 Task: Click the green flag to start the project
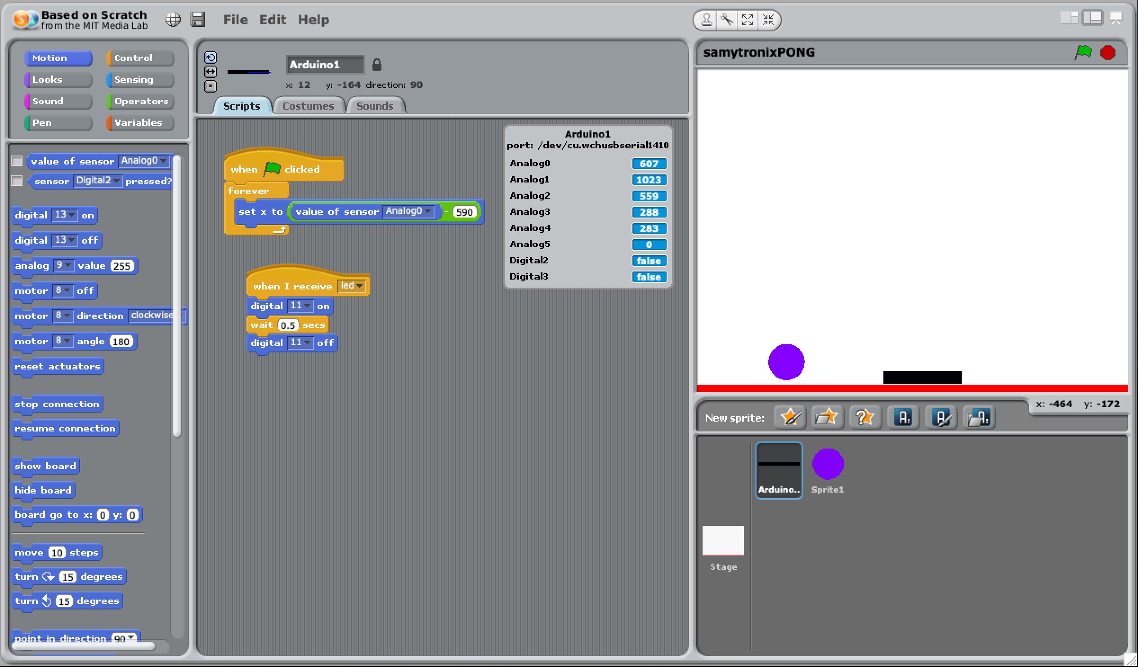pos(1083,52)
